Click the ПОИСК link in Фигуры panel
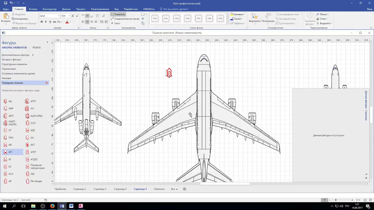374x210 pixels. pyautogui.click(x=37, y=48)
